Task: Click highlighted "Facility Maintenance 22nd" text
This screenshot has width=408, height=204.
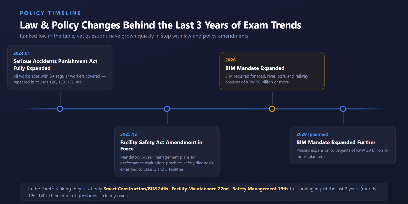Action: [200, 189]
